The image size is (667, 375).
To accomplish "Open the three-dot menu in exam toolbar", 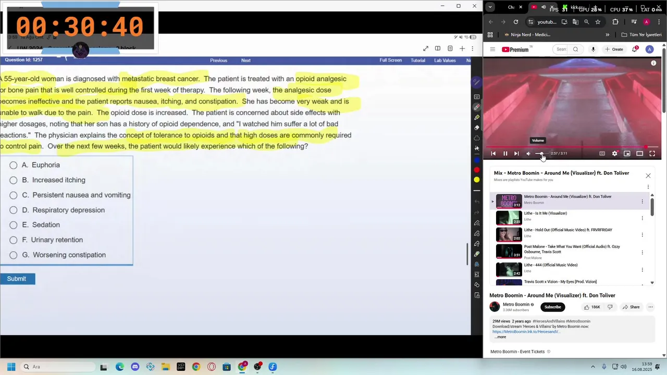I will 473,48.
